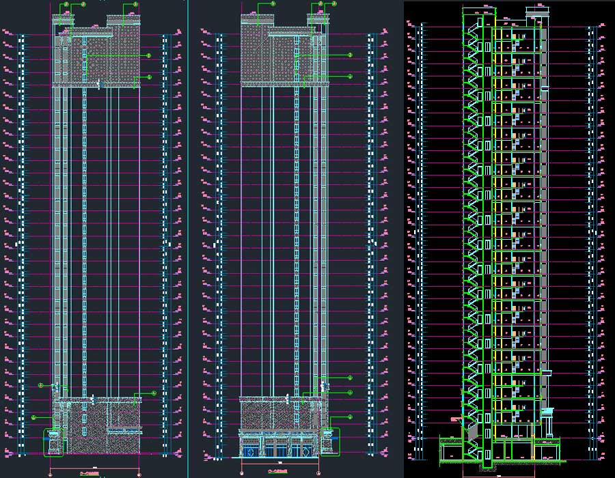Screen dimensions: 615x478
Task: Select the green detail box at middle elevation base
Action: coord(330,441)
